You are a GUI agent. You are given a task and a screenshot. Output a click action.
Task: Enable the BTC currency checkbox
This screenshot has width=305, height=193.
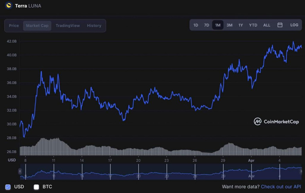(36, 187)
